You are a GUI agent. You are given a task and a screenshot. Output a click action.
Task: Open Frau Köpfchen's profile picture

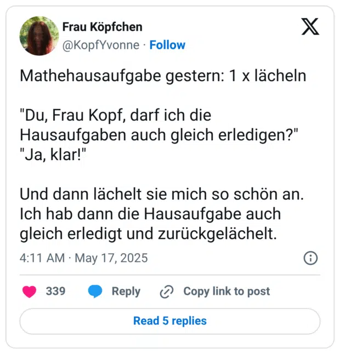click(x=38, y=36)
